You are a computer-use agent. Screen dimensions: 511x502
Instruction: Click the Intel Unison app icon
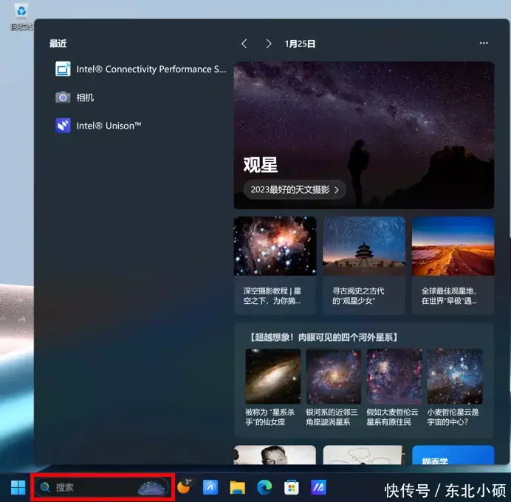(x=63, y=126)
